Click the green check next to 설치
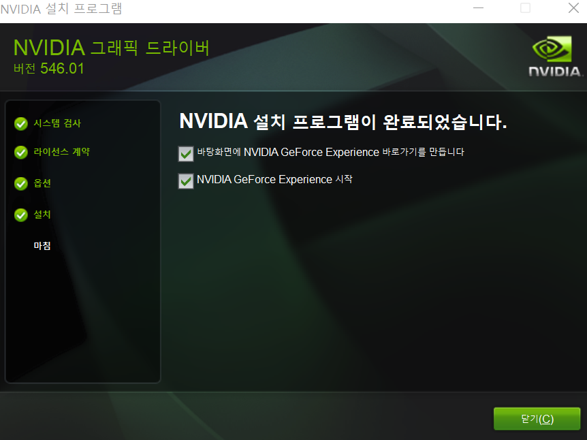The height and width of the screenshot is (440, 587). (21, 215)
